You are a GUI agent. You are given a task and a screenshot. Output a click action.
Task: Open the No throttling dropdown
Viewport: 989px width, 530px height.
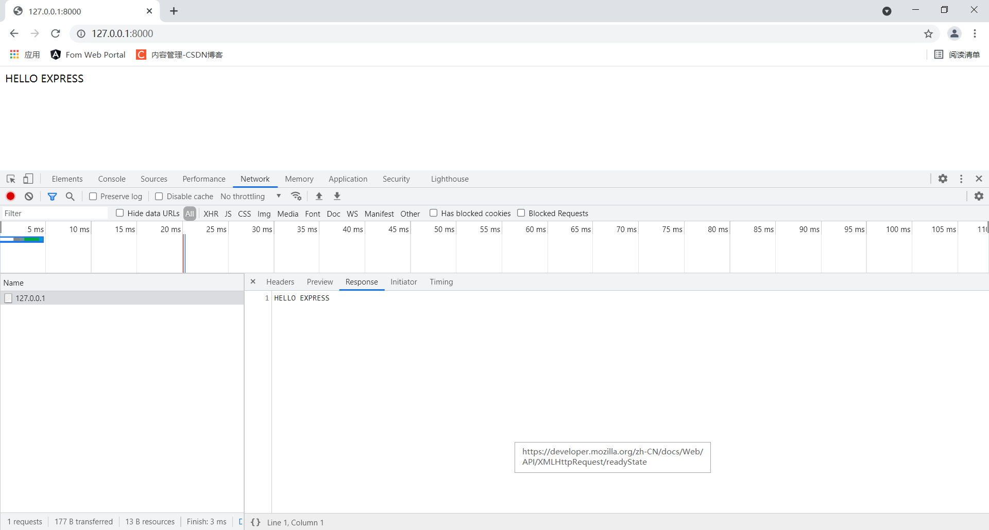[x=251, y=196]
